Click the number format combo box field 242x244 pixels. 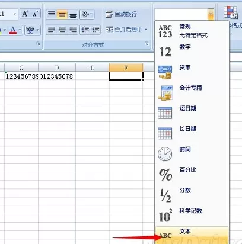pyautogui.click(x=181, y=14)
